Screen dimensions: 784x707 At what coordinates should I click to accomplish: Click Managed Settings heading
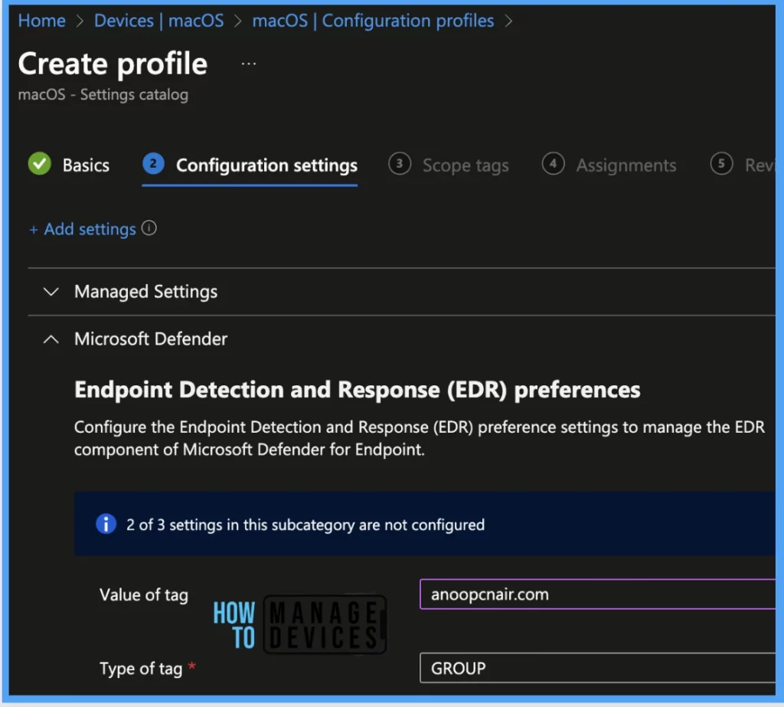click(x=145, y=291)
